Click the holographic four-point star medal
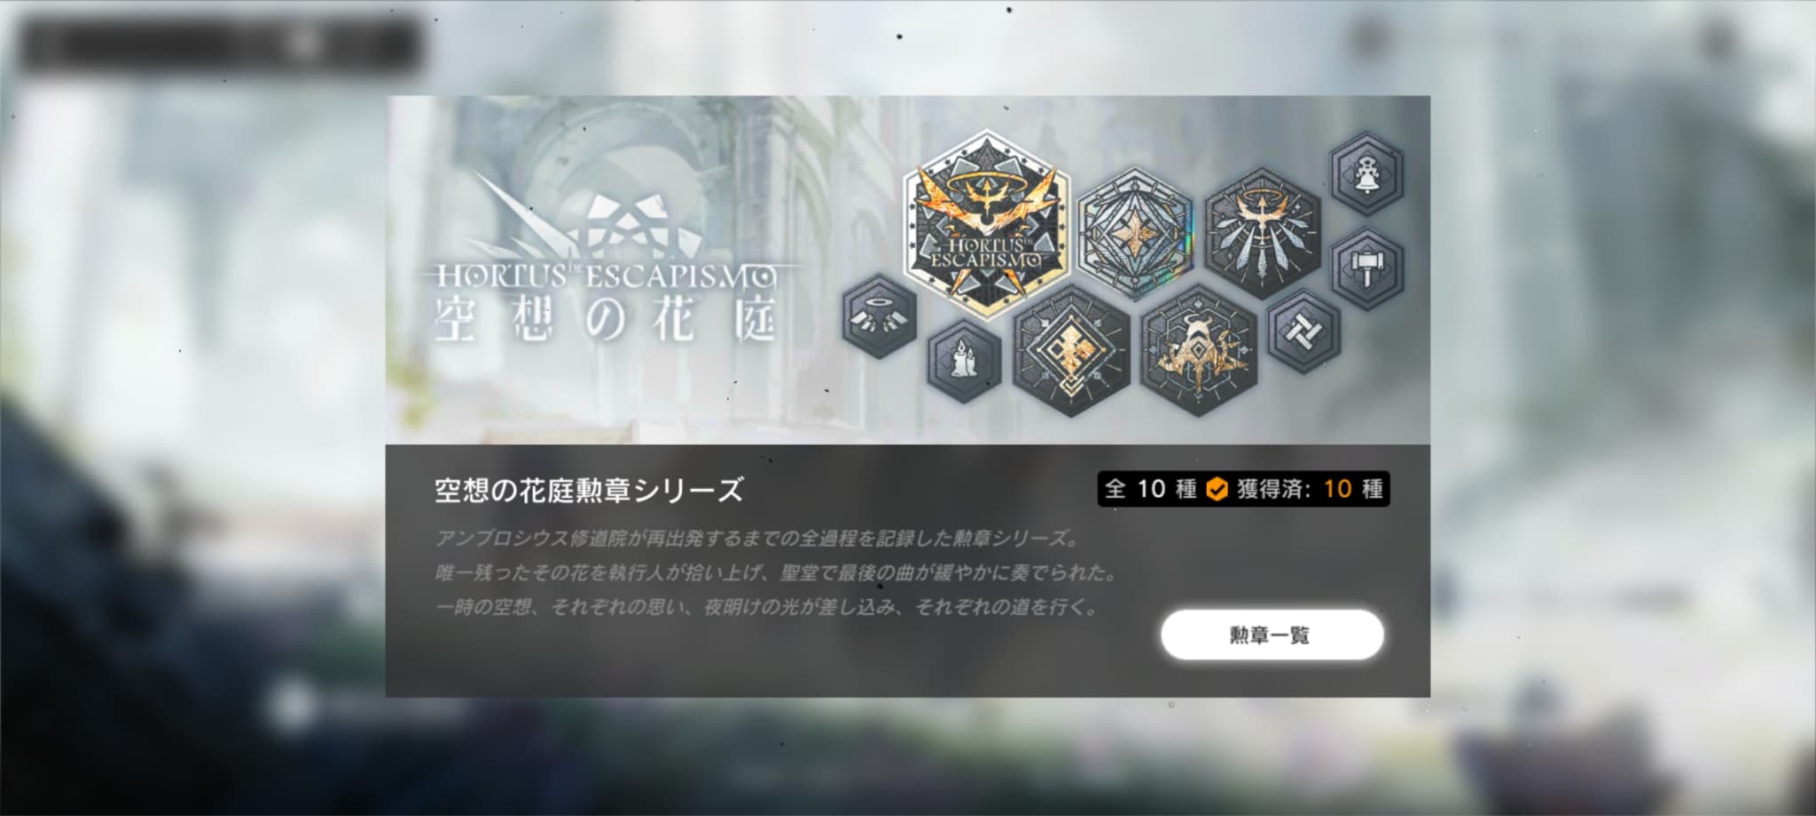The width and height of the screenshot is (1816, 816). click(x=1134, y=234)
